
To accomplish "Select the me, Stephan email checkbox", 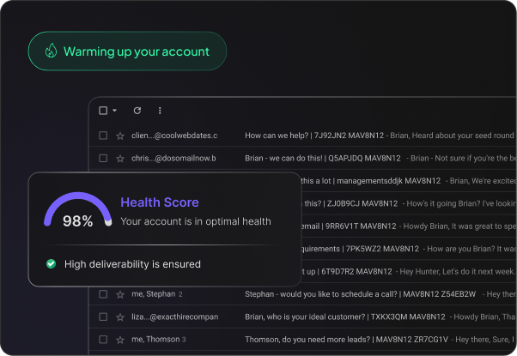I will tap(103, 294).
